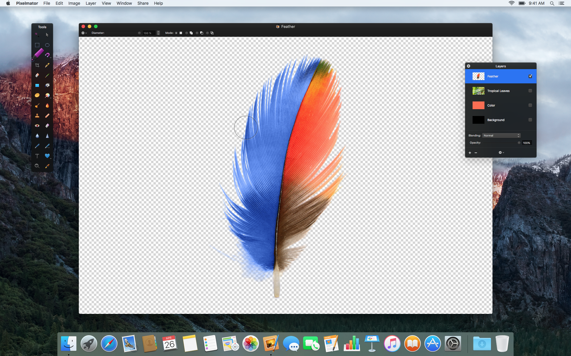Viewport: 571px width, 356px height.
Task: Add a new layer with plus button
Action: pos(470,152)
